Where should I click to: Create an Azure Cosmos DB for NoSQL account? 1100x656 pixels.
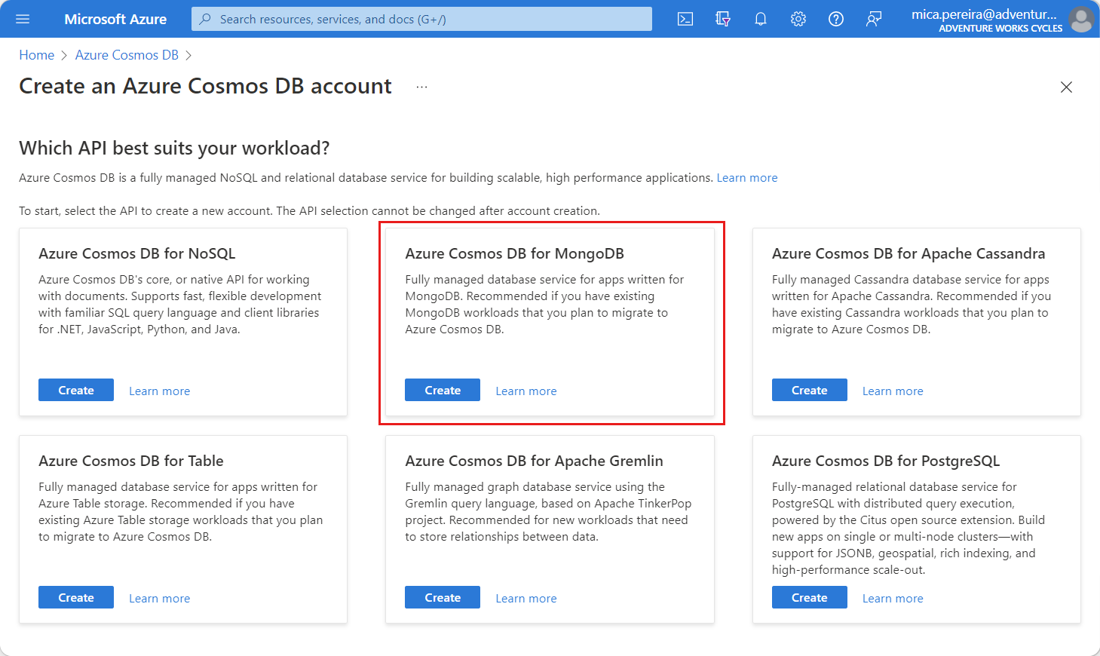(x=75, y=390)
